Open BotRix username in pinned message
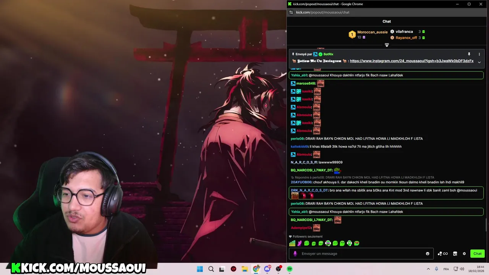Screen dimensions: 489x275 click(328, 54)
